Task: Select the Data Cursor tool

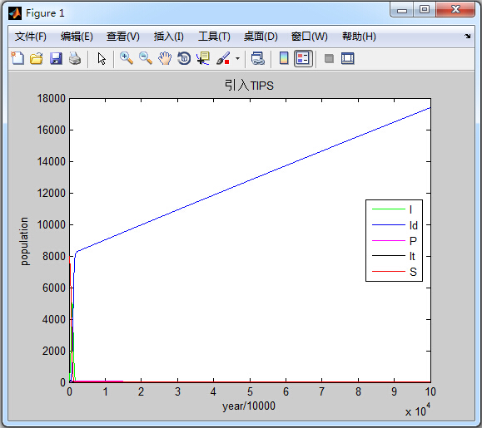Action: pyautogui.click(x=203, y=58)
